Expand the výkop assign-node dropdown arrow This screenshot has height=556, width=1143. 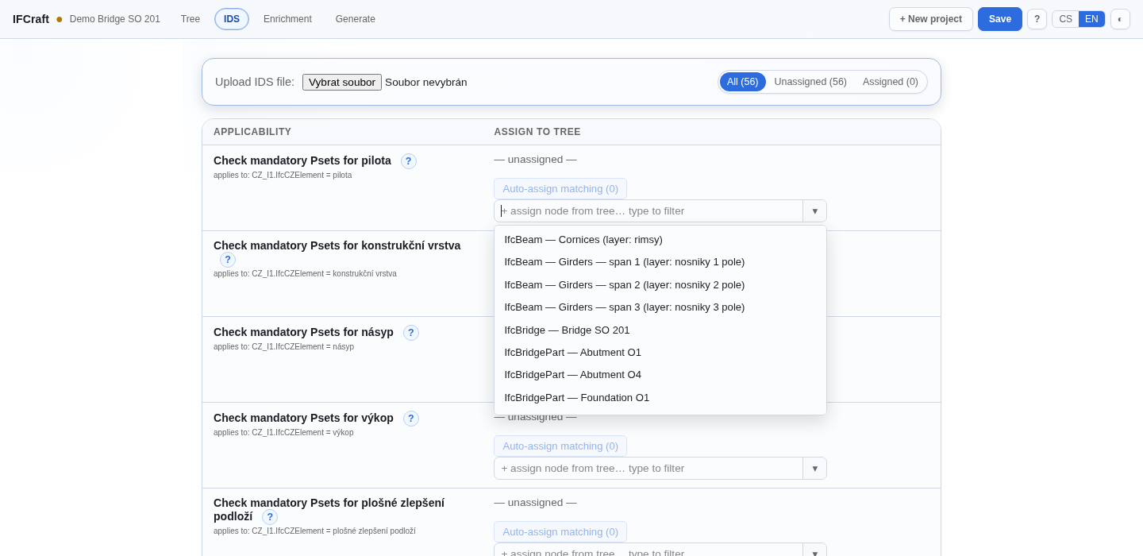[x=814, y=469]
